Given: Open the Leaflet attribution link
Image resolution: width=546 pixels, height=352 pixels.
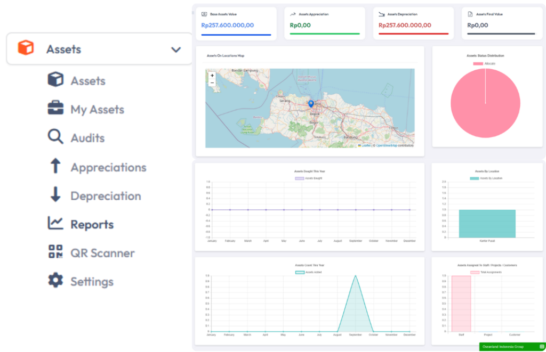Looking at the screenshot, I should coord(365,145).
